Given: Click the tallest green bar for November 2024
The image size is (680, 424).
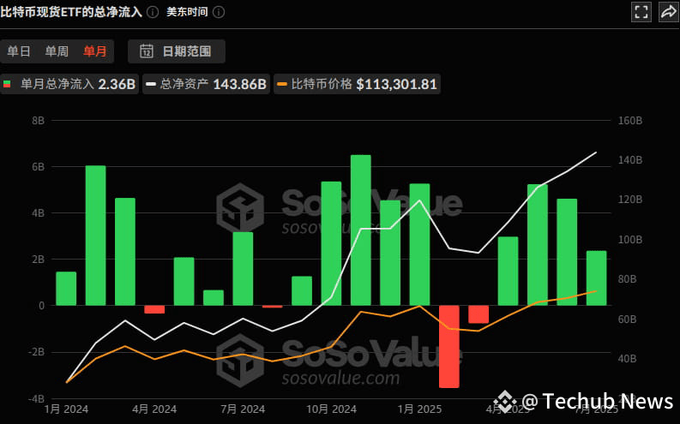Looking at the screenshot, I should click(x=361, y=230).
